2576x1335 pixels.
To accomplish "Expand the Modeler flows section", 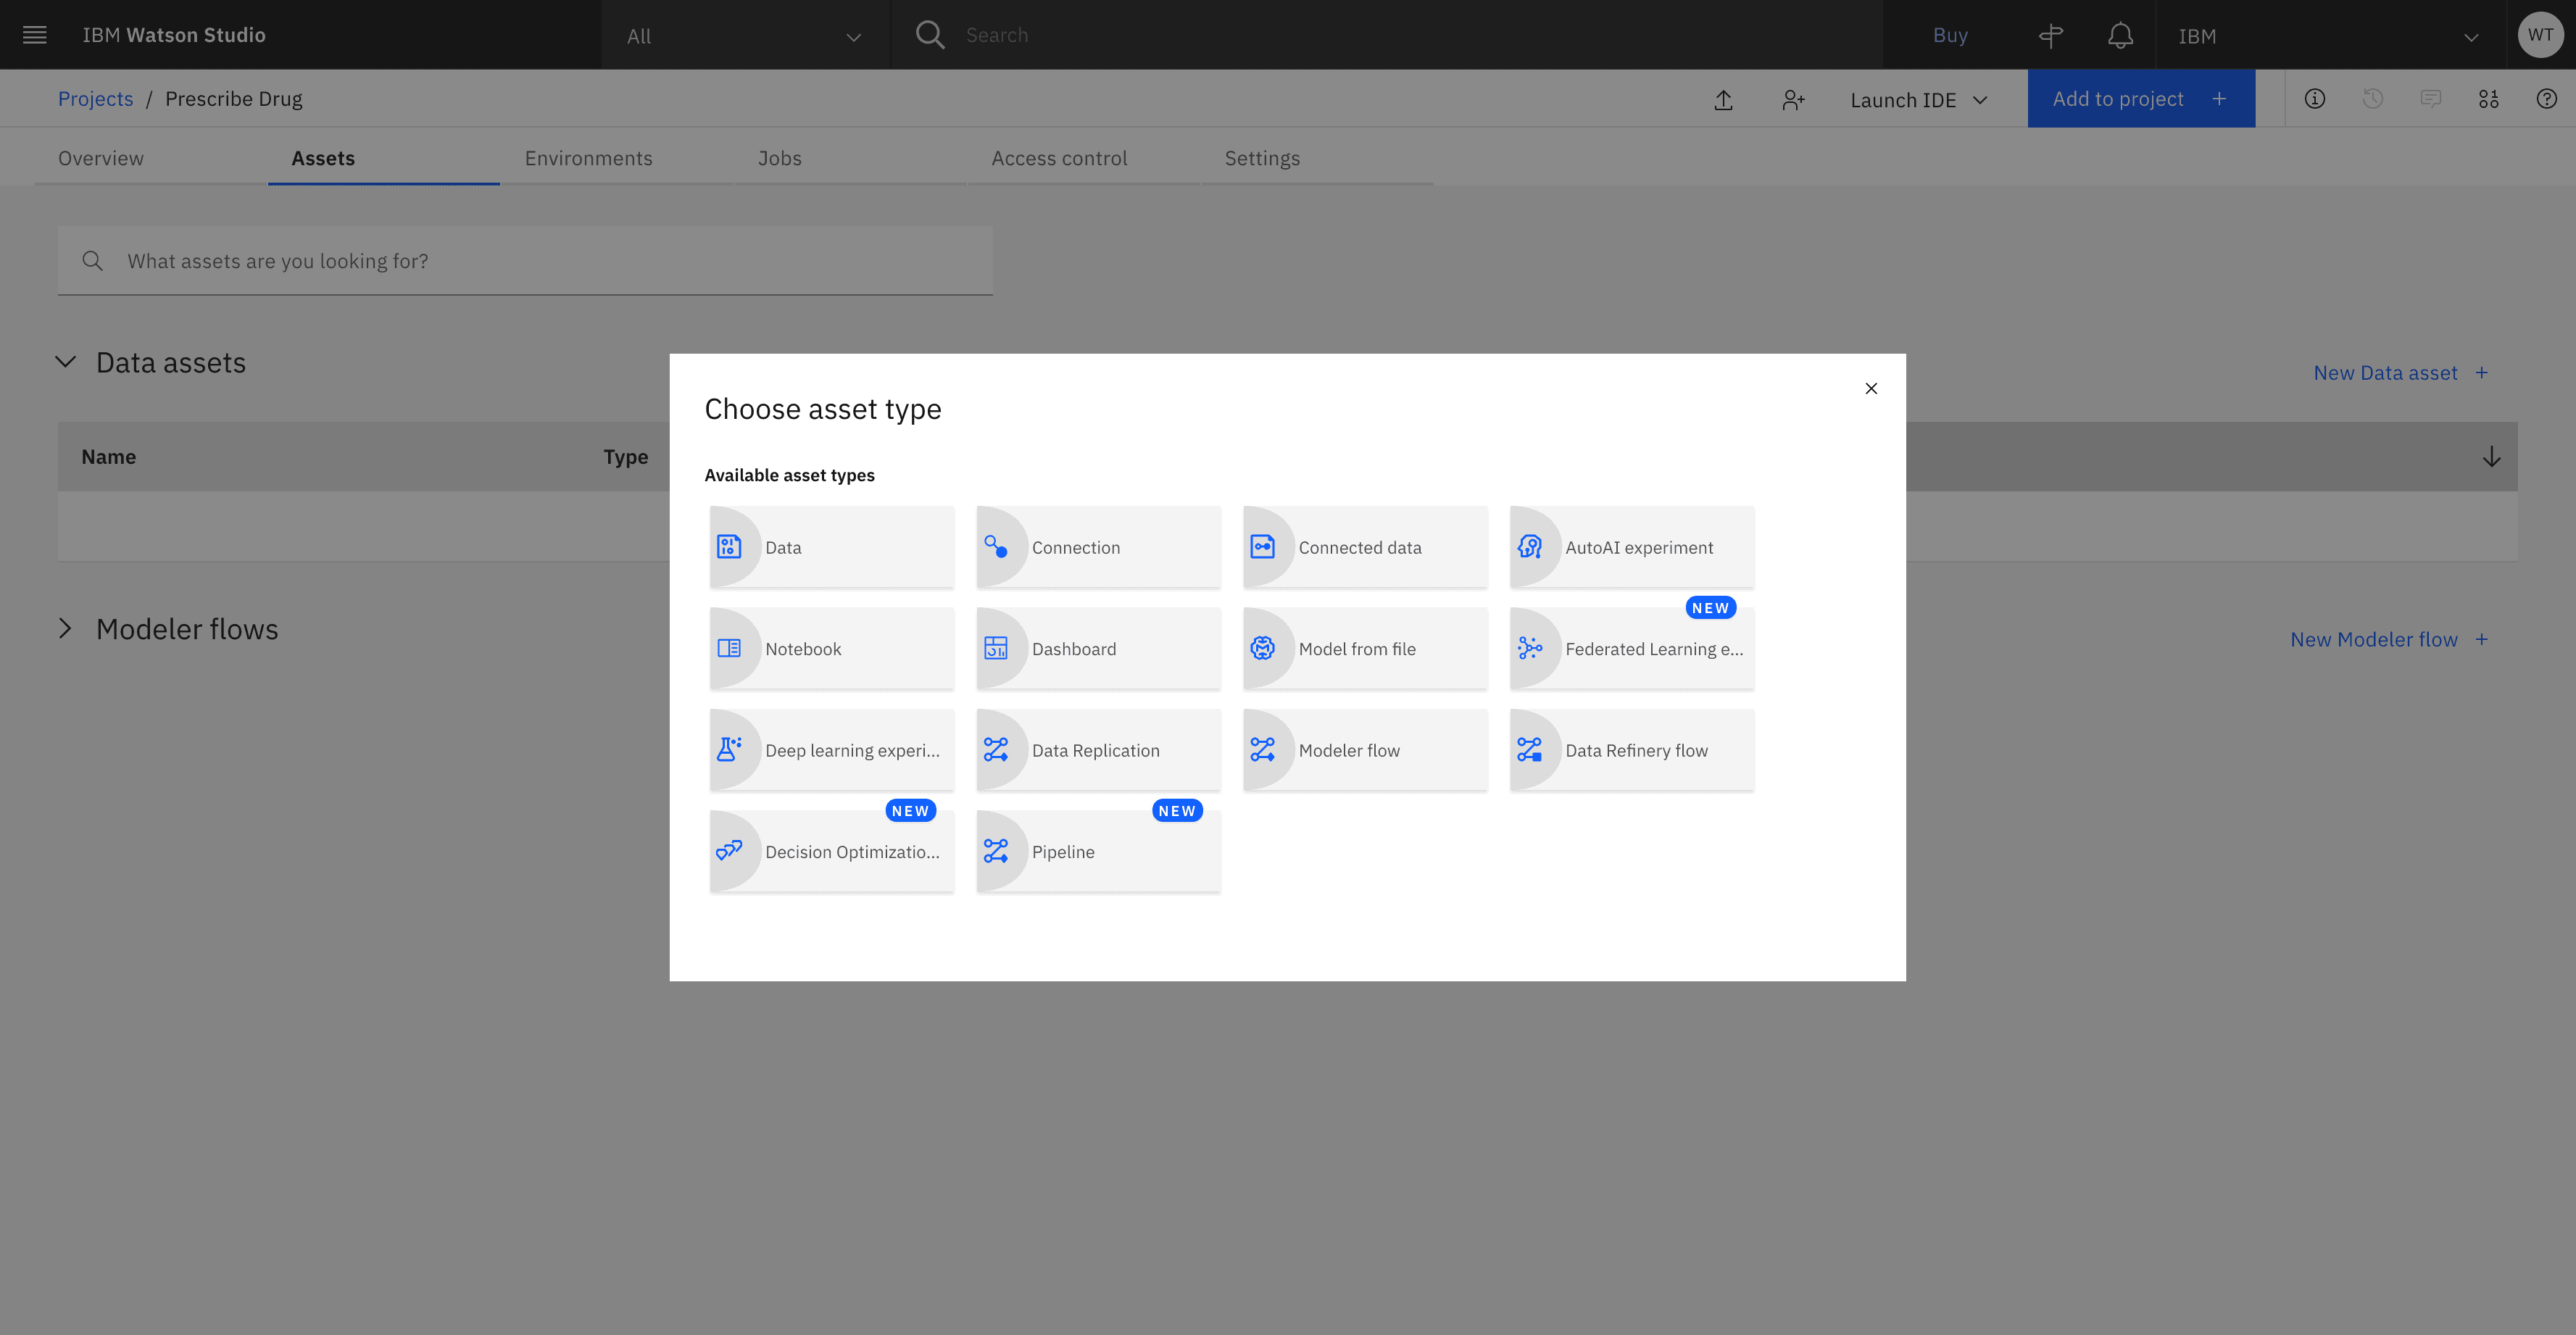I will (66, 629).
